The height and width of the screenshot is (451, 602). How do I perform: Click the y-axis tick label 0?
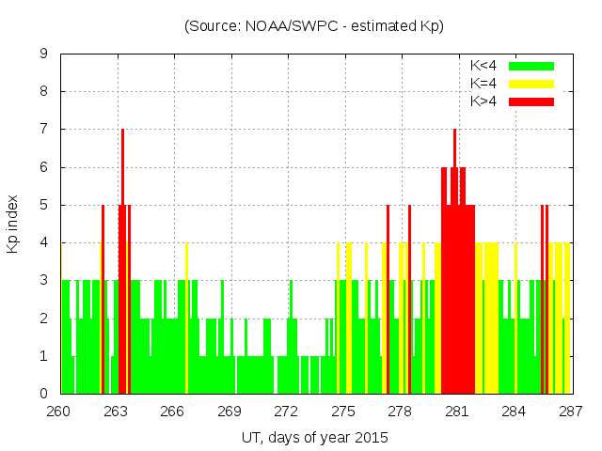pos(43,394)
